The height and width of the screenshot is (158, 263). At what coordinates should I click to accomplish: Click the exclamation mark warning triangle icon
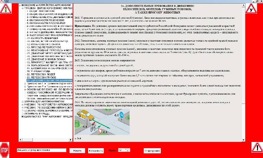(257, 147)
